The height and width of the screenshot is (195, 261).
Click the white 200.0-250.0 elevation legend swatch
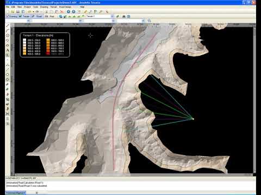click(24, 40)
